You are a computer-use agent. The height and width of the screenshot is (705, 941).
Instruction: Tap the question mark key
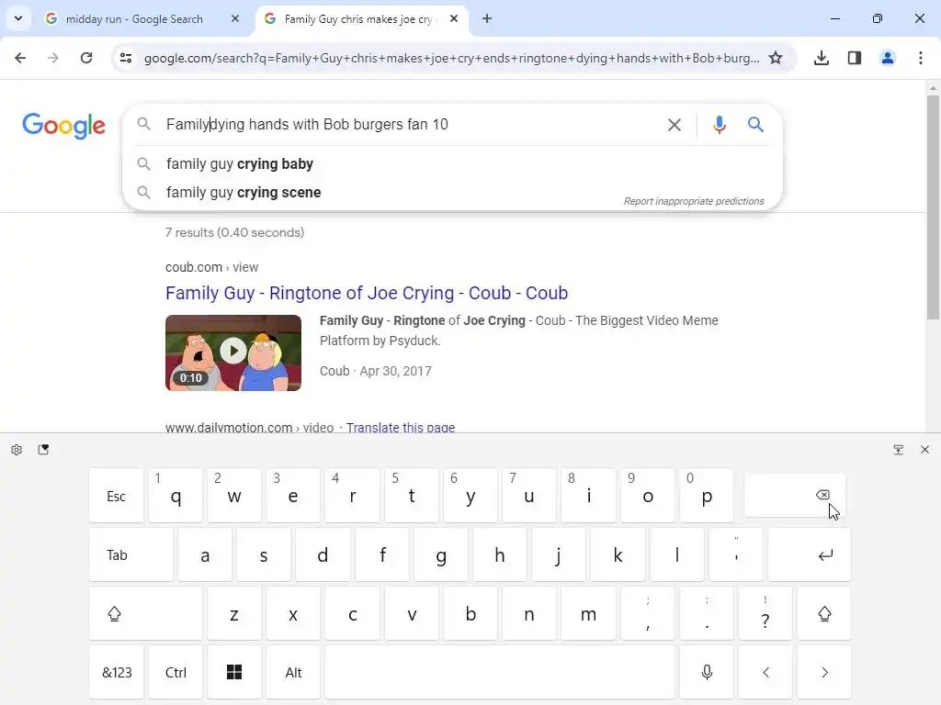click(765, 613)
